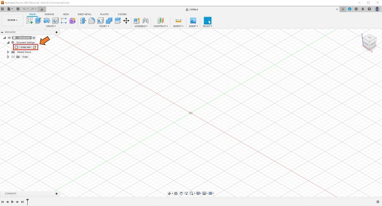Image resolution: width=382 pixels, height=206 pixels.
Task: Switch to the UTILITIES tab
Action: click(x=122, y=14)
